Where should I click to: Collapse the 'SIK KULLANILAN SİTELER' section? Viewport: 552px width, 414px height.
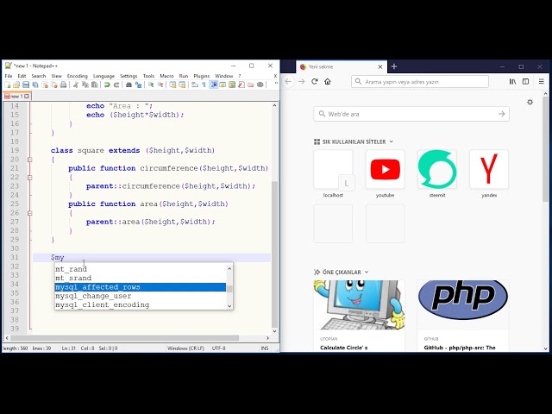[354, 141]
